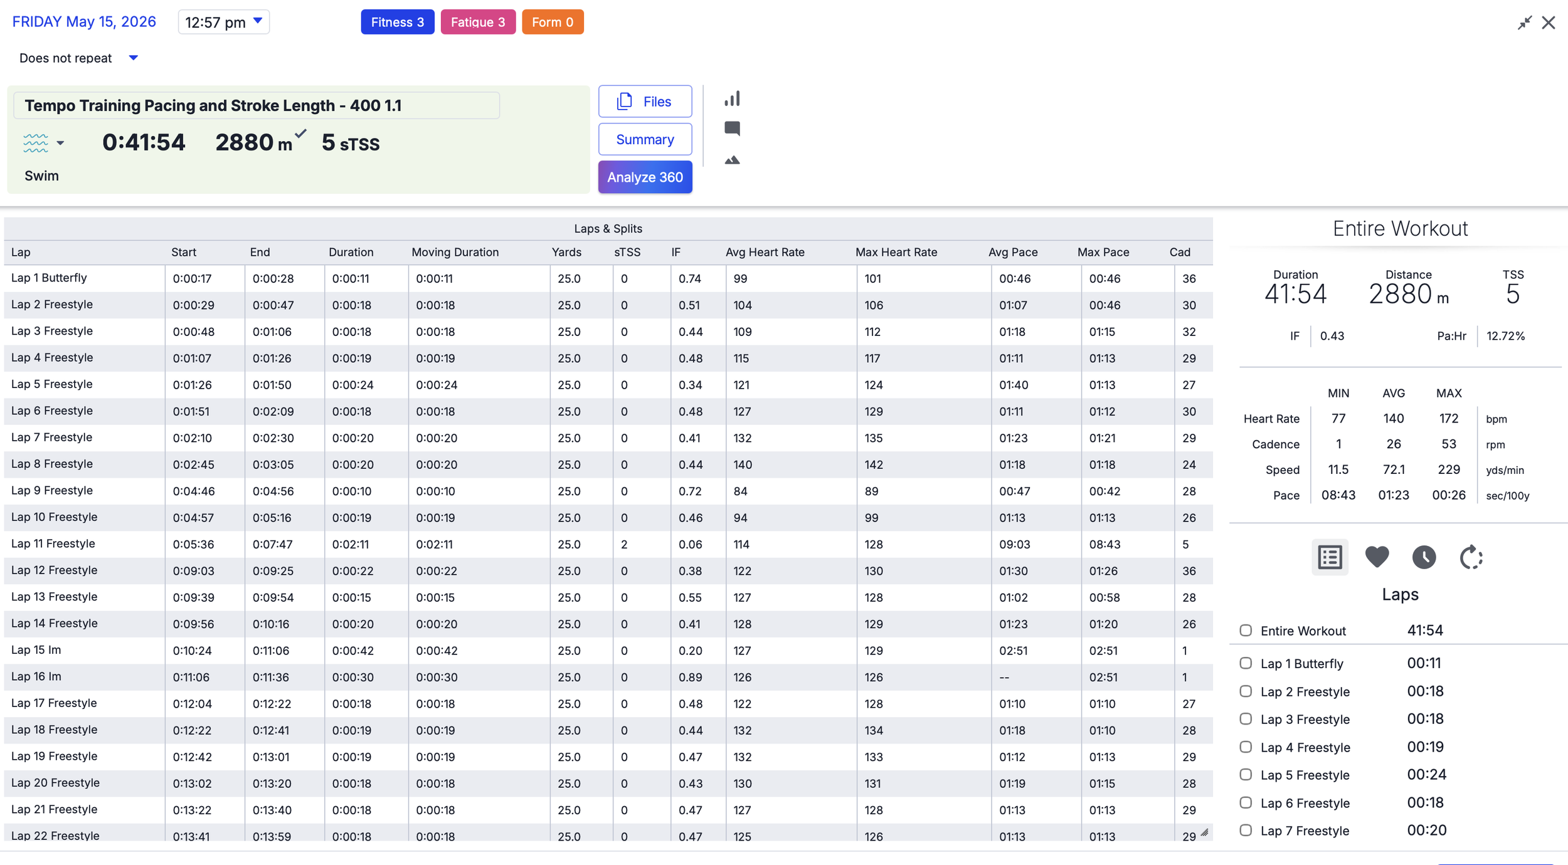
Task: Open the Summary button
Action: click(645, 139)
